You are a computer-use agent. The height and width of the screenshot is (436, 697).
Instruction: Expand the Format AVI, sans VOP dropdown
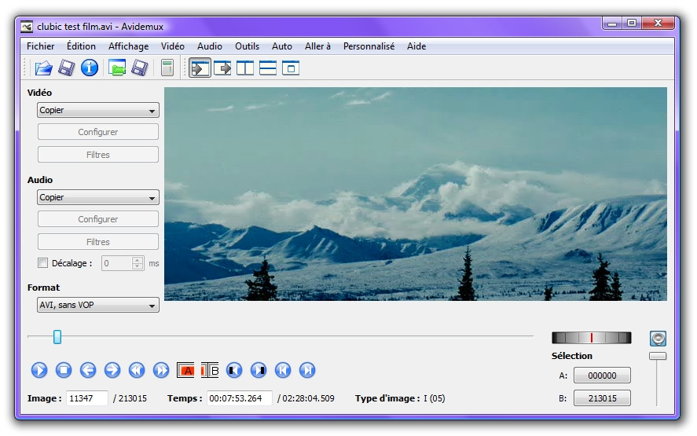point(98,305)
